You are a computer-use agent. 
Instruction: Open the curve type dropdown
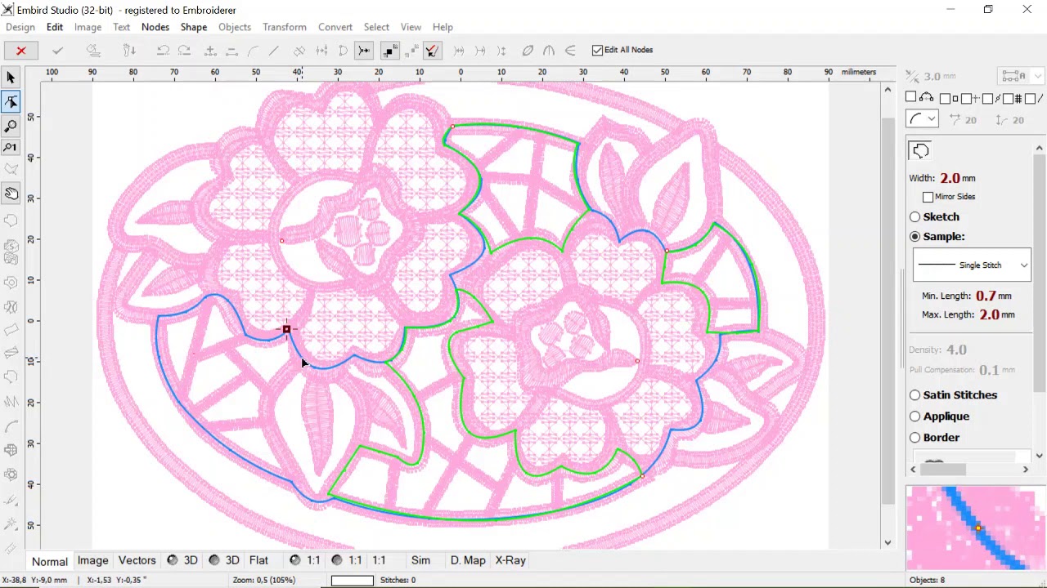pyautogui.click(x=931, y=120)
